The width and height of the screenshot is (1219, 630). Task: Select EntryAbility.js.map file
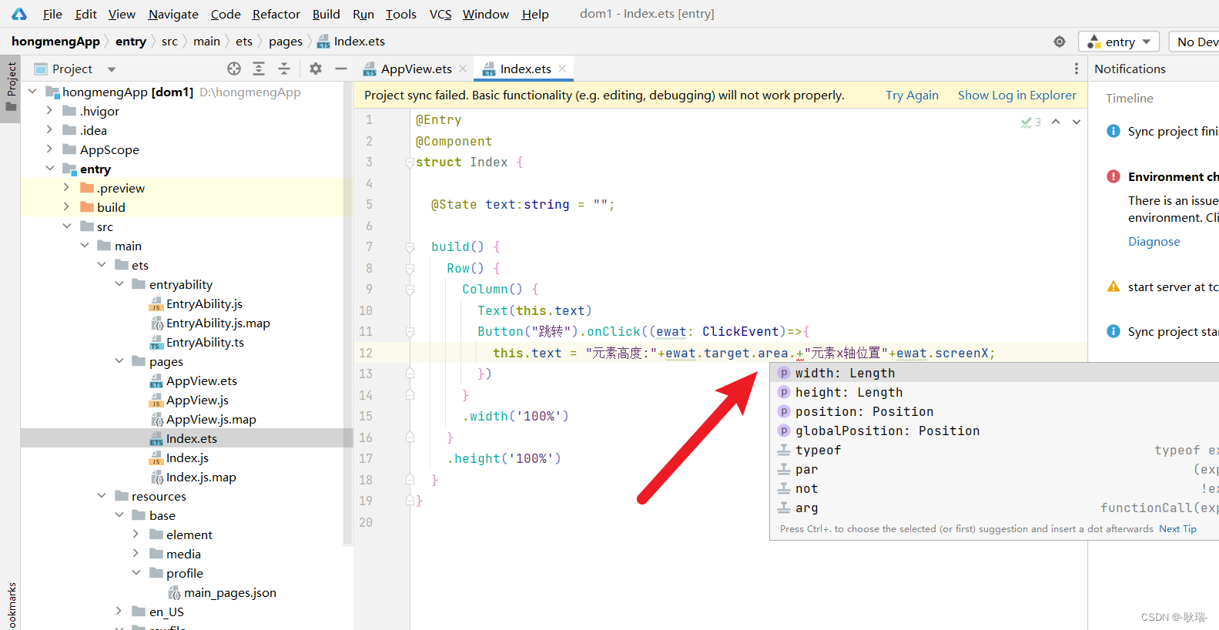tap(218, 323)
